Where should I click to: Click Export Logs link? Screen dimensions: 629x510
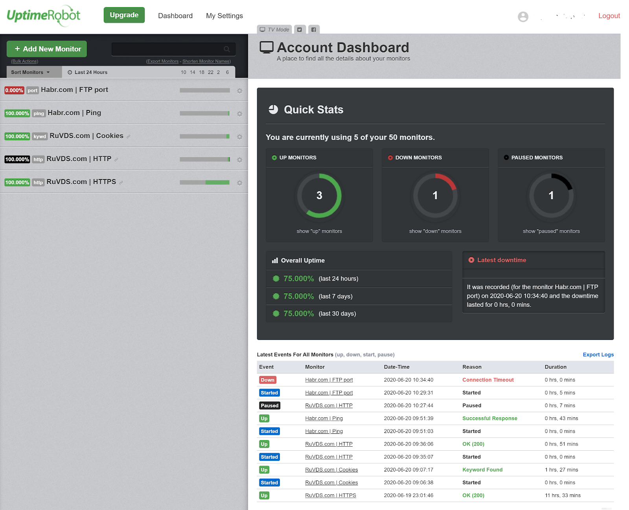[598, 354]
